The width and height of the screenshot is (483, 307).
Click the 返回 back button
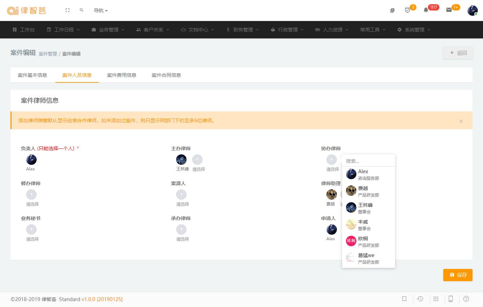[458, 53]
